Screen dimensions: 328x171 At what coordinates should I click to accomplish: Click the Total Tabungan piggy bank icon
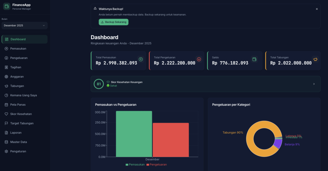click(x=315, y=59)
